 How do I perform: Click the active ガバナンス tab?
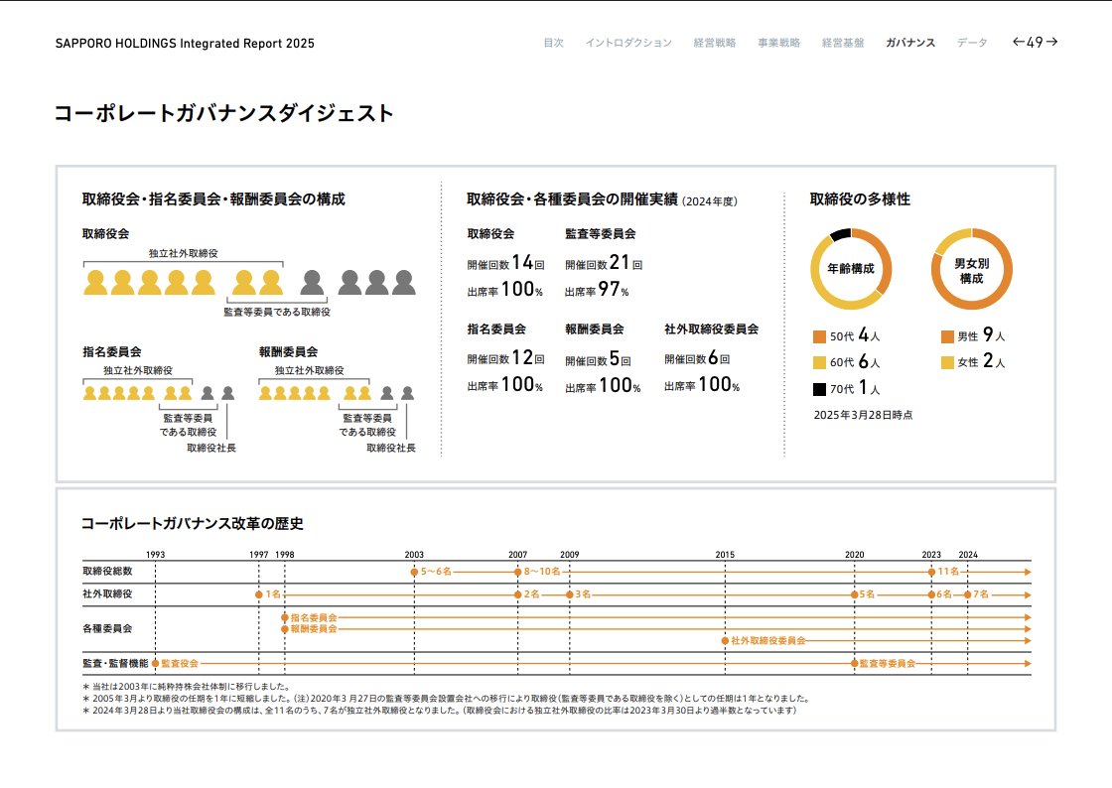909,44
